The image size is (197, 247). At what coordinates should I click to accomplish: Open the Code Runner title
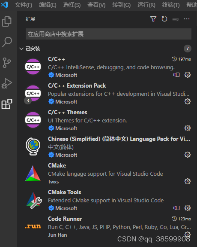[65, 219]
